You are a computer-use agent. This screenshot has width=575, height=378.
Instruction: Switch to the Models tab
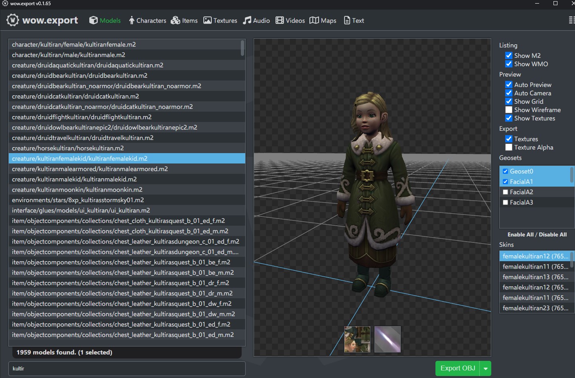coord(105,20)
